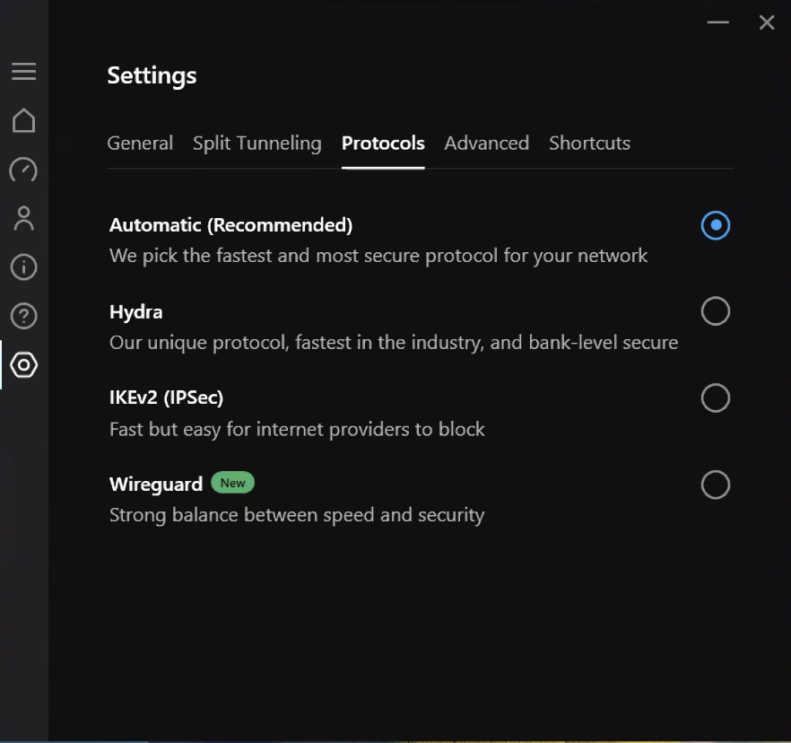Select the IKEv2 (IPSec) radio button

[716, 398]
